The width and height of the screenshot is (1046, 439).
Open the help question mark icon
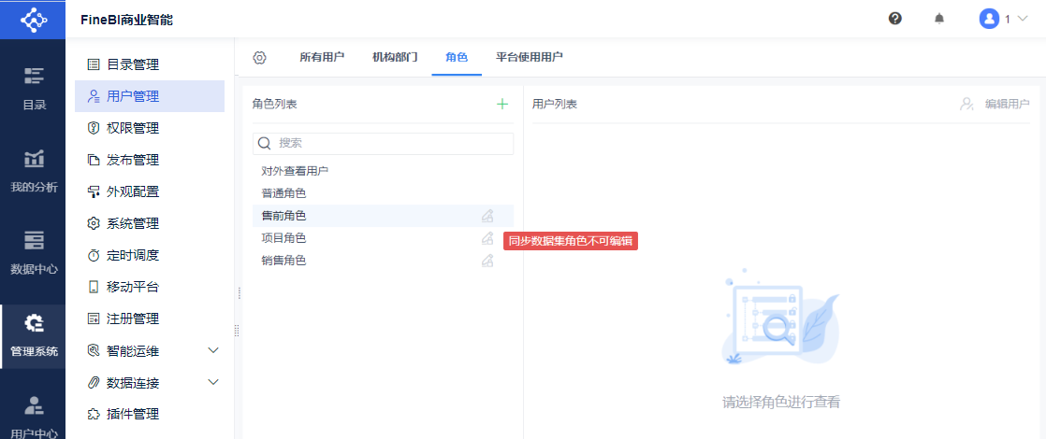[895, 19]
